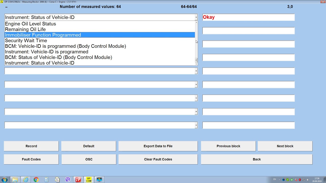Open the volume control in the tray

(308, 180)
